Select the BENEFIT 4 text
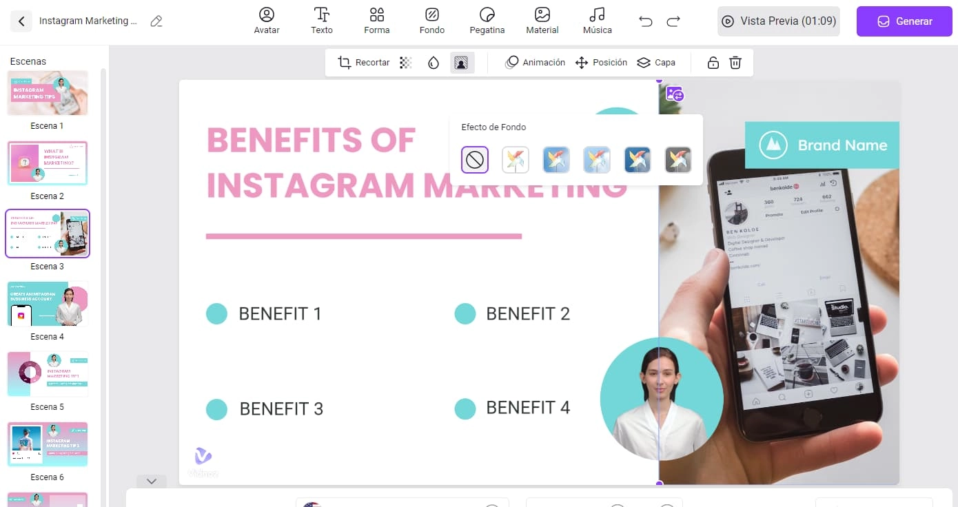The image size is (958, 507). coord(528,407)
